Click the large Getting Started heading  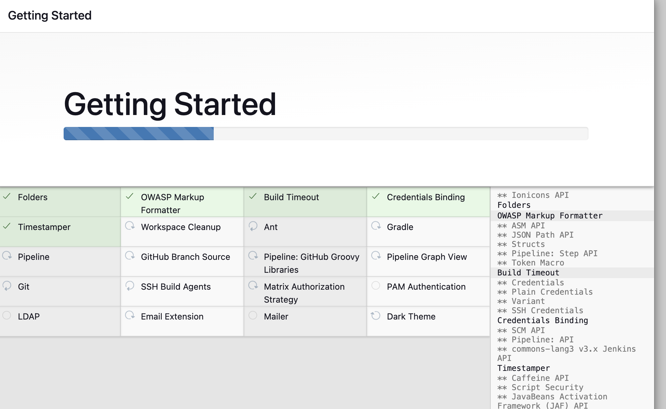point(170,105)
